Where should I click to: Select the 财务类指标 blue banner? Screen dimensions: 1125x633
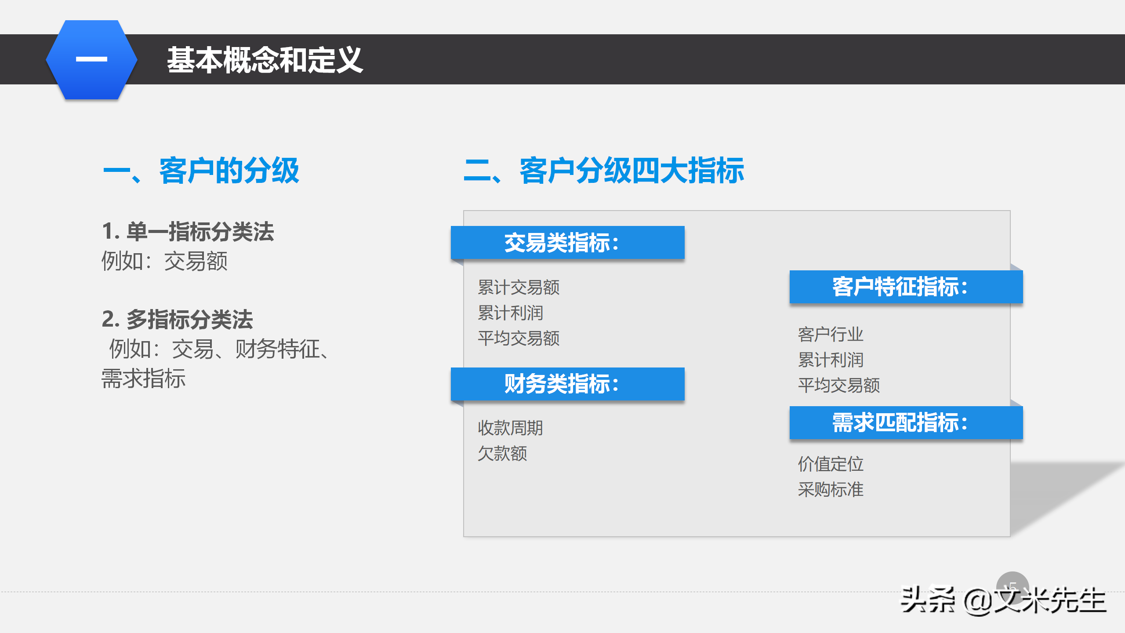[x=567, y=385]
